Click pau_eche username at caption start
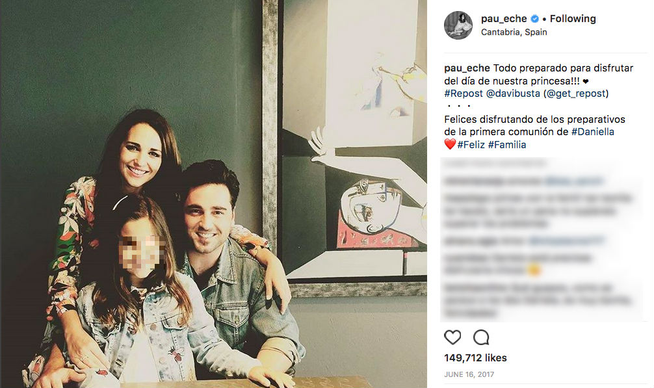The height and width of the screenshot is (388, 654). click(x=467, y=68)
